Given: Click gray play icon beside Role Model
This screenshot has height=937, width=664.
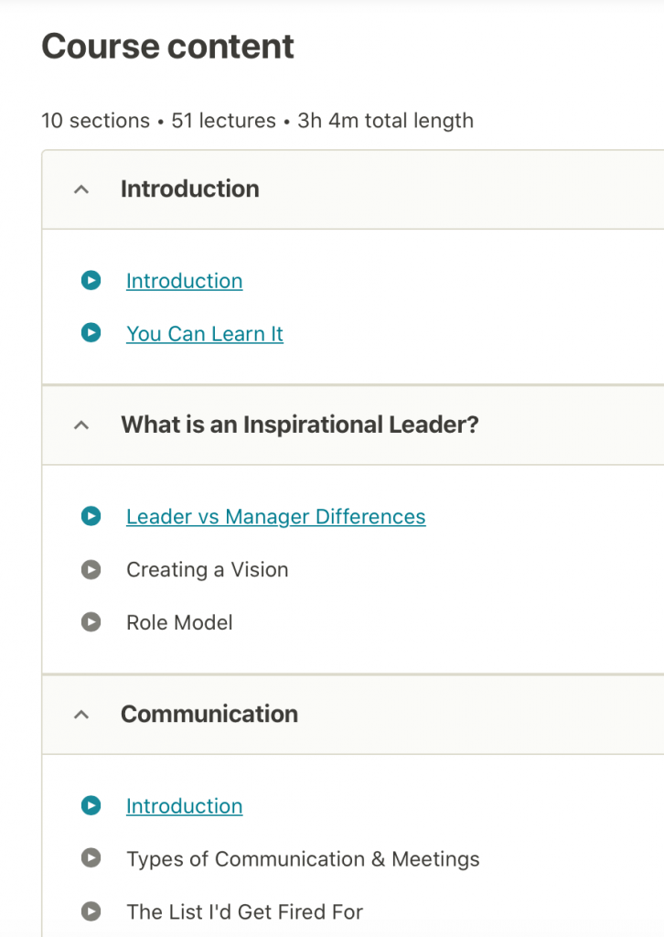Looking at the screenshot, I should (x=91, y=622).
